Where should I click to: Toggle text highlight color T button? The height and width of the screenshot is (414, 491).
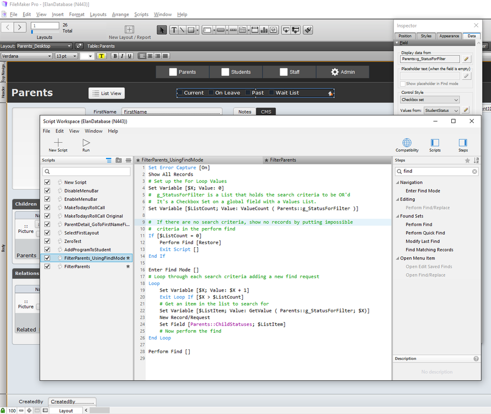tap(101, 56)
